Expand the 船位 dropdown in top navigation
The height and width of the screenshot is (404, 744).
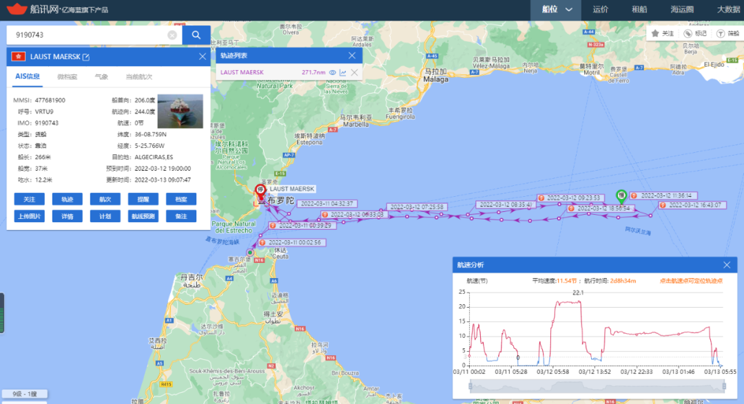coord(568,10)
